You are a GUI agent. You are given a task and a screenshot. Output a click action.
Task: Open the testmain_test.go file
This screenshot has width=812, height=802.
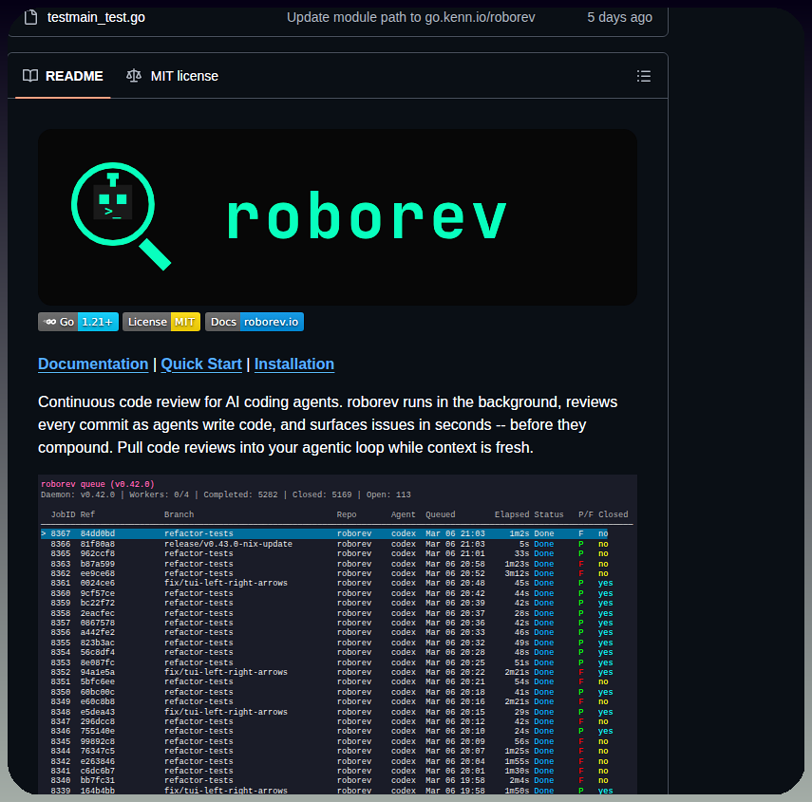[96, 17]
